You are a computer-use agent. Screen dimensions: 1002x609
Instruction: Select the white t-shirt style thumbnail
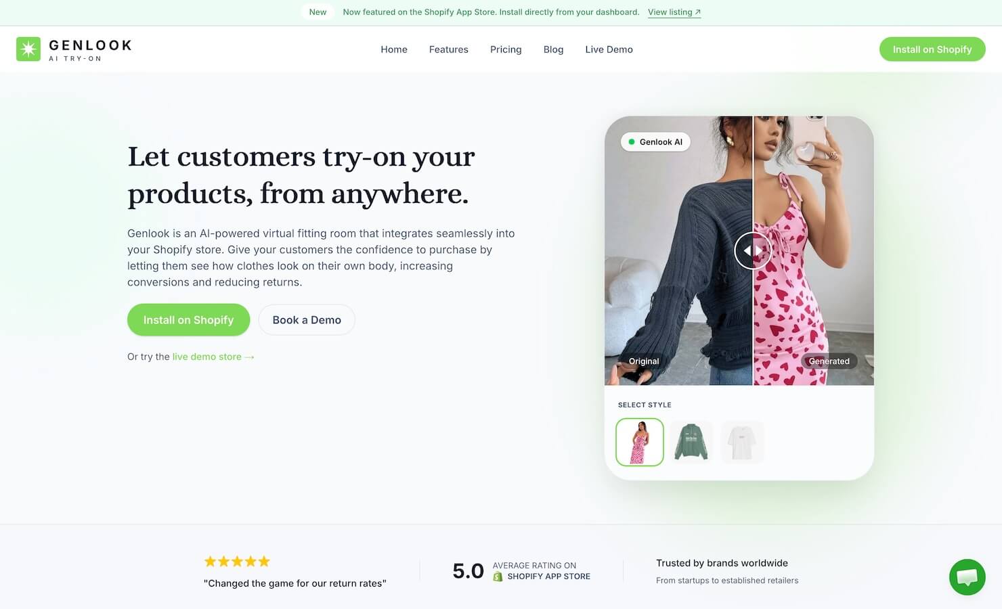point(742,442)
